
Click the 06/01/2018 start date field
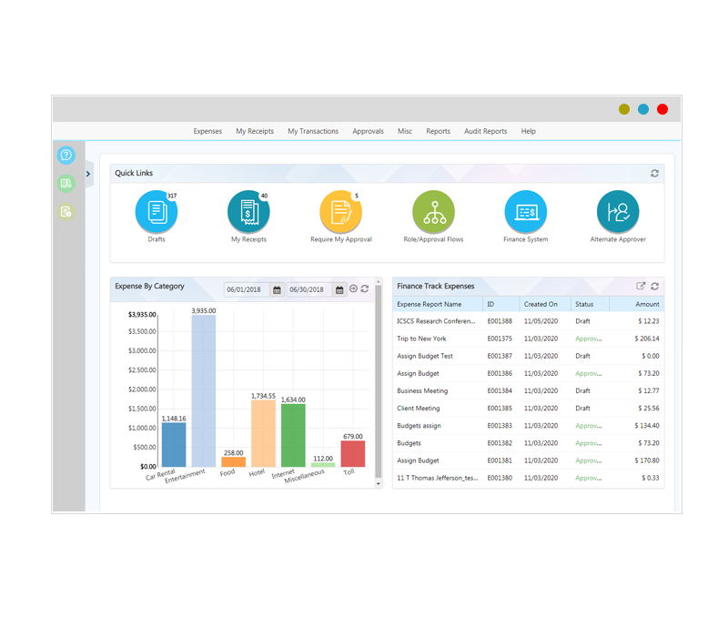(246, 289)
